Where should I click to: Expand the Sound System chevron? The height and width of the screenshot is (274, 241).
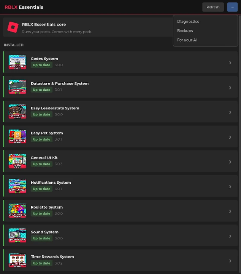click(230, 236)
